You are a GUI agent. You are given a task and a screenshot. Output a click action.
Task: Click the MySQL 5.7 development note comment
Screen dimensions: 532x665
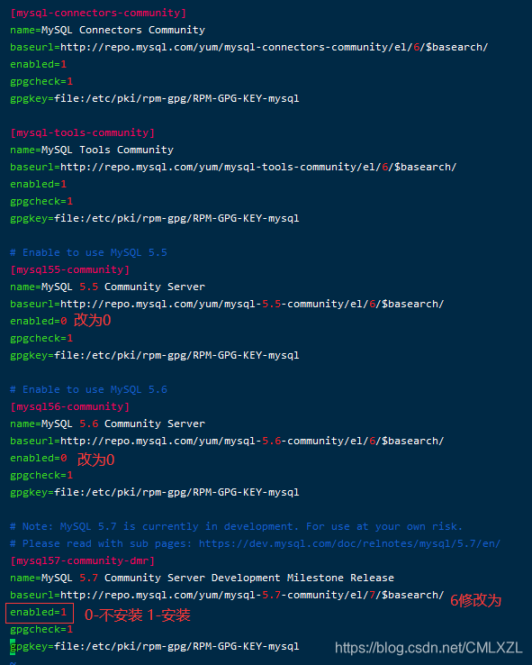point(236,527)
